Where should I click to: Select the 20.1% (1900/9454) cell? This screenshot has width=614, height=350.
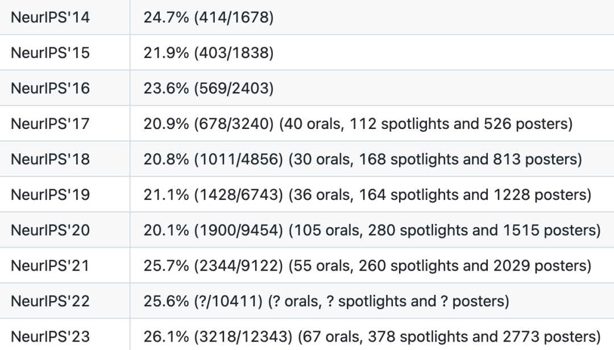(372, 230)
